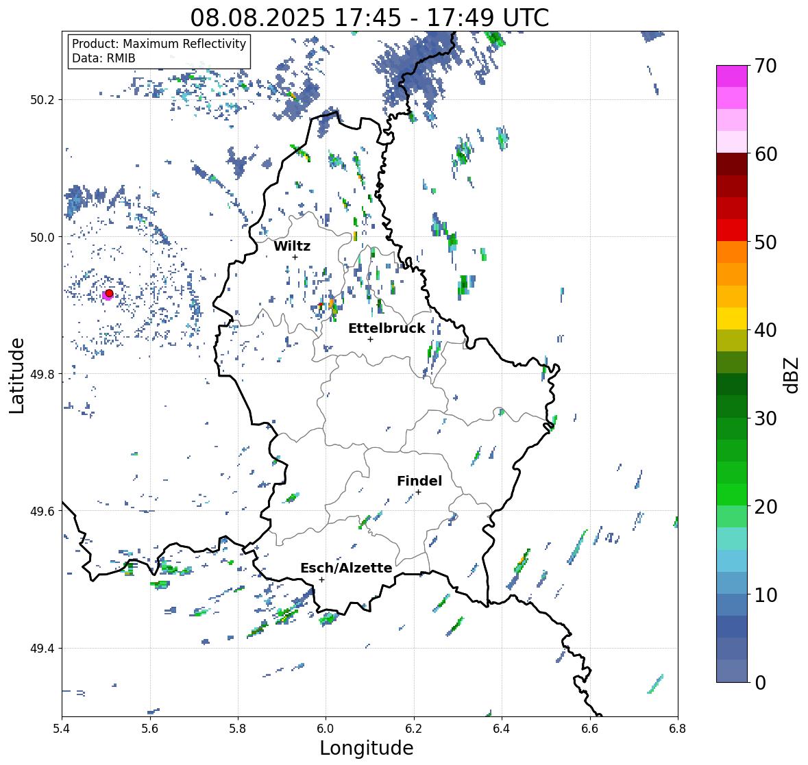Click the dark red 55-60 dBZ colorbar segment
This screenshot has height=765, width=808.
732,175
